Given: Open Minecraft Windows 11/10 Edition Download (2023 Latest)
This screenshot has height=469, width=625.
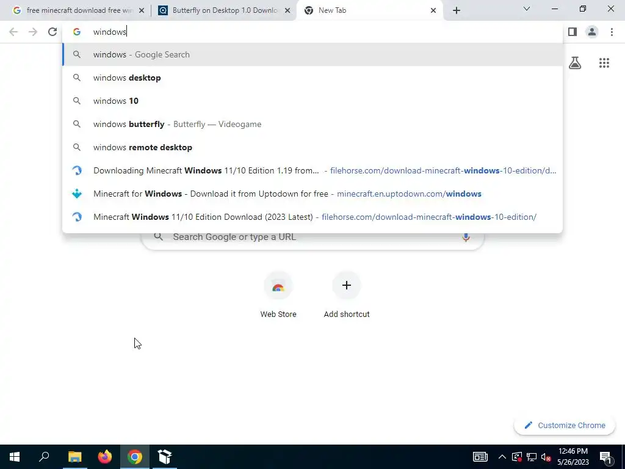Looking at the screenshot, I should (x=312, y=217).
